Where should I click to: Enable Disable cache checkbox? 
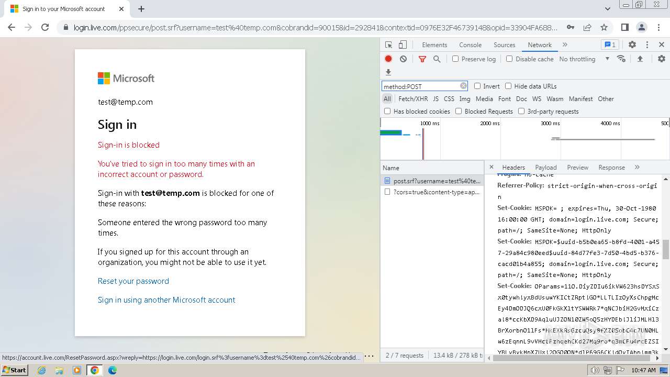click(x=509, y=59)
